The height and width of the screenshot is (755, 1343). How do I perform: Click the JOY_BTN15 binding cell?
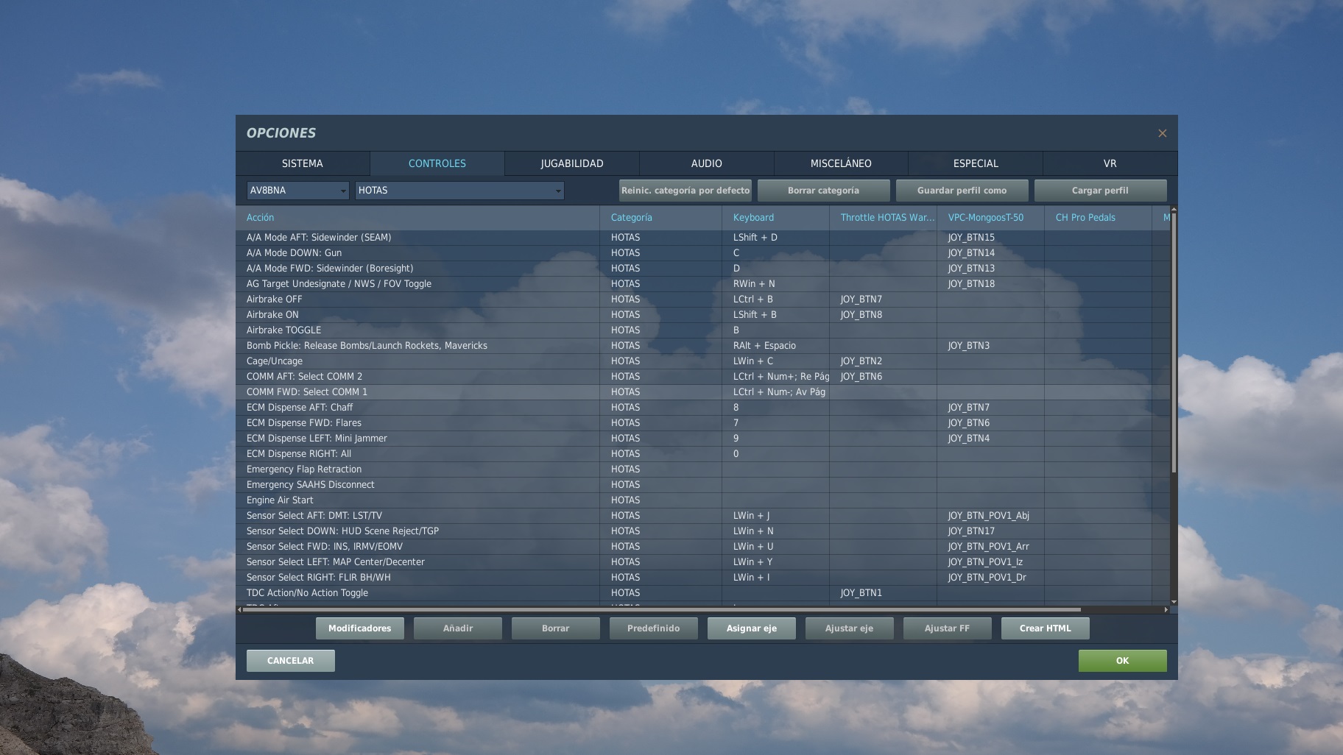pos(991,238)
